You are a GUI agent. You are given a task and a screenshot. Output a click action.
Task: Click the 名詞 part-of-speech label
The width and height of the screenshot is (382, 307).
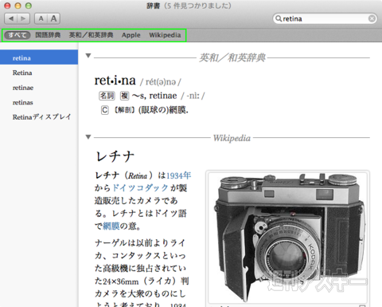click(107, 96)
